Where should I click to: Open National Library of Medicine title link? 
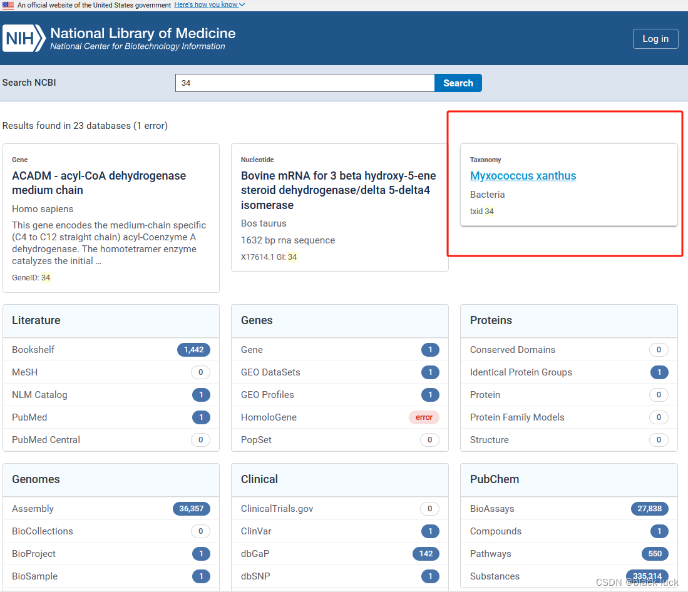pyautogui.click(x=143, y=33)
